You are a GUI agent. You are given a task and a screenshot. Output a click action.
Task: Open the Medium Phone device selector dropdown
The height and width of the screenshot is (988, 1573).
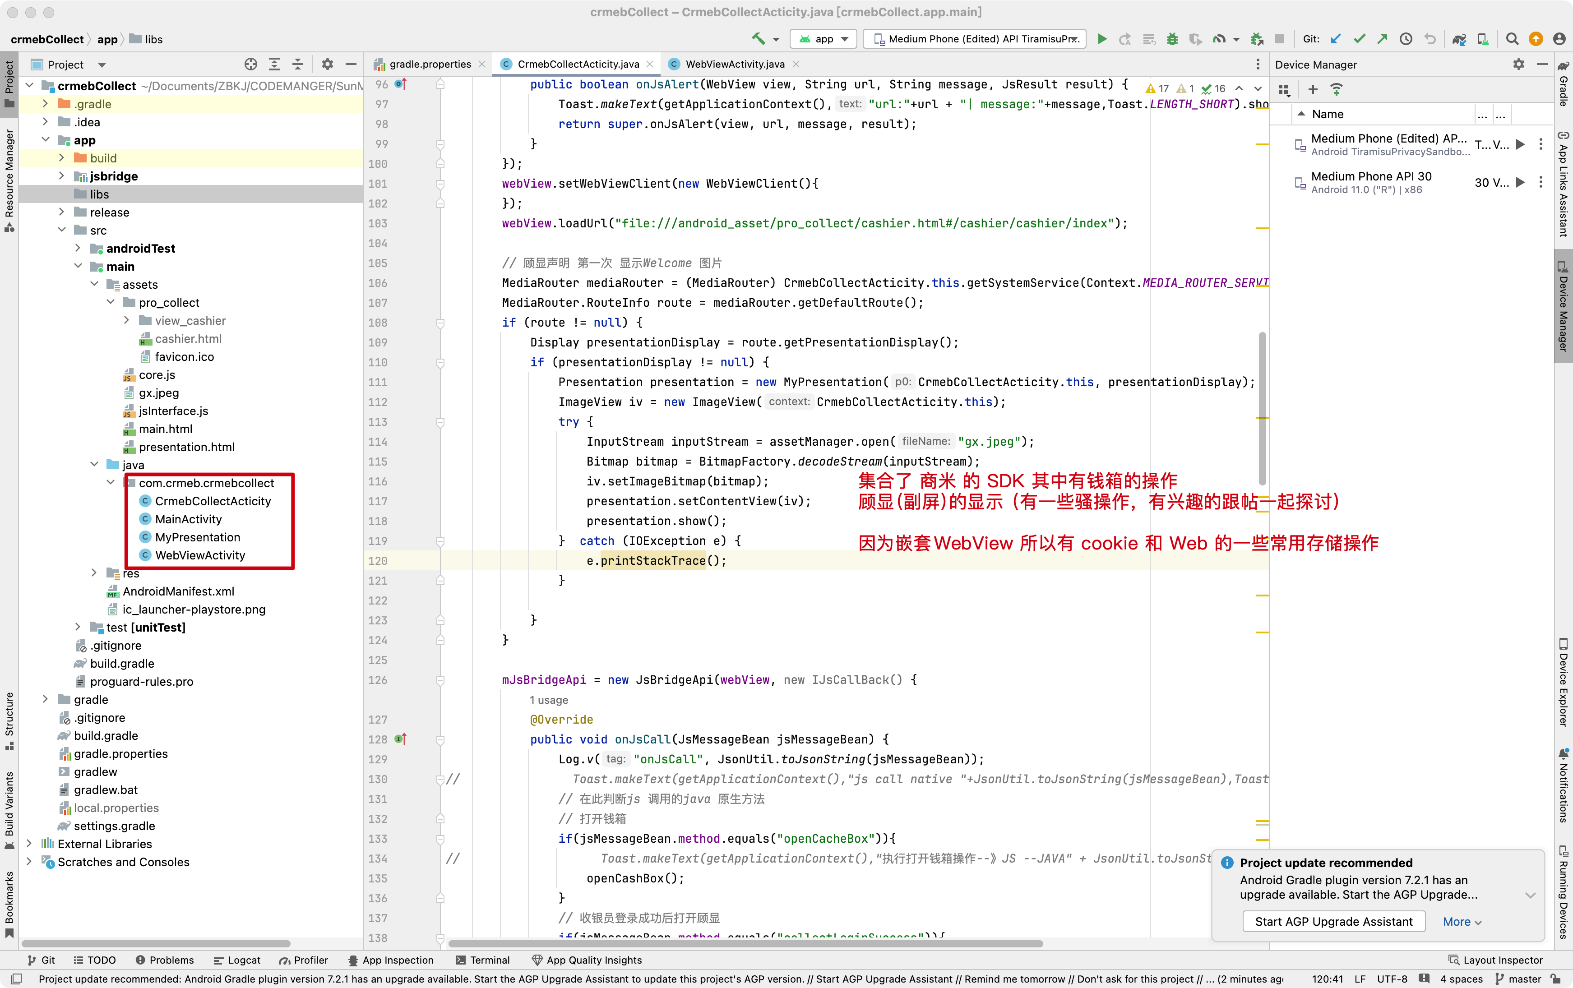click(x=975, y=38)
